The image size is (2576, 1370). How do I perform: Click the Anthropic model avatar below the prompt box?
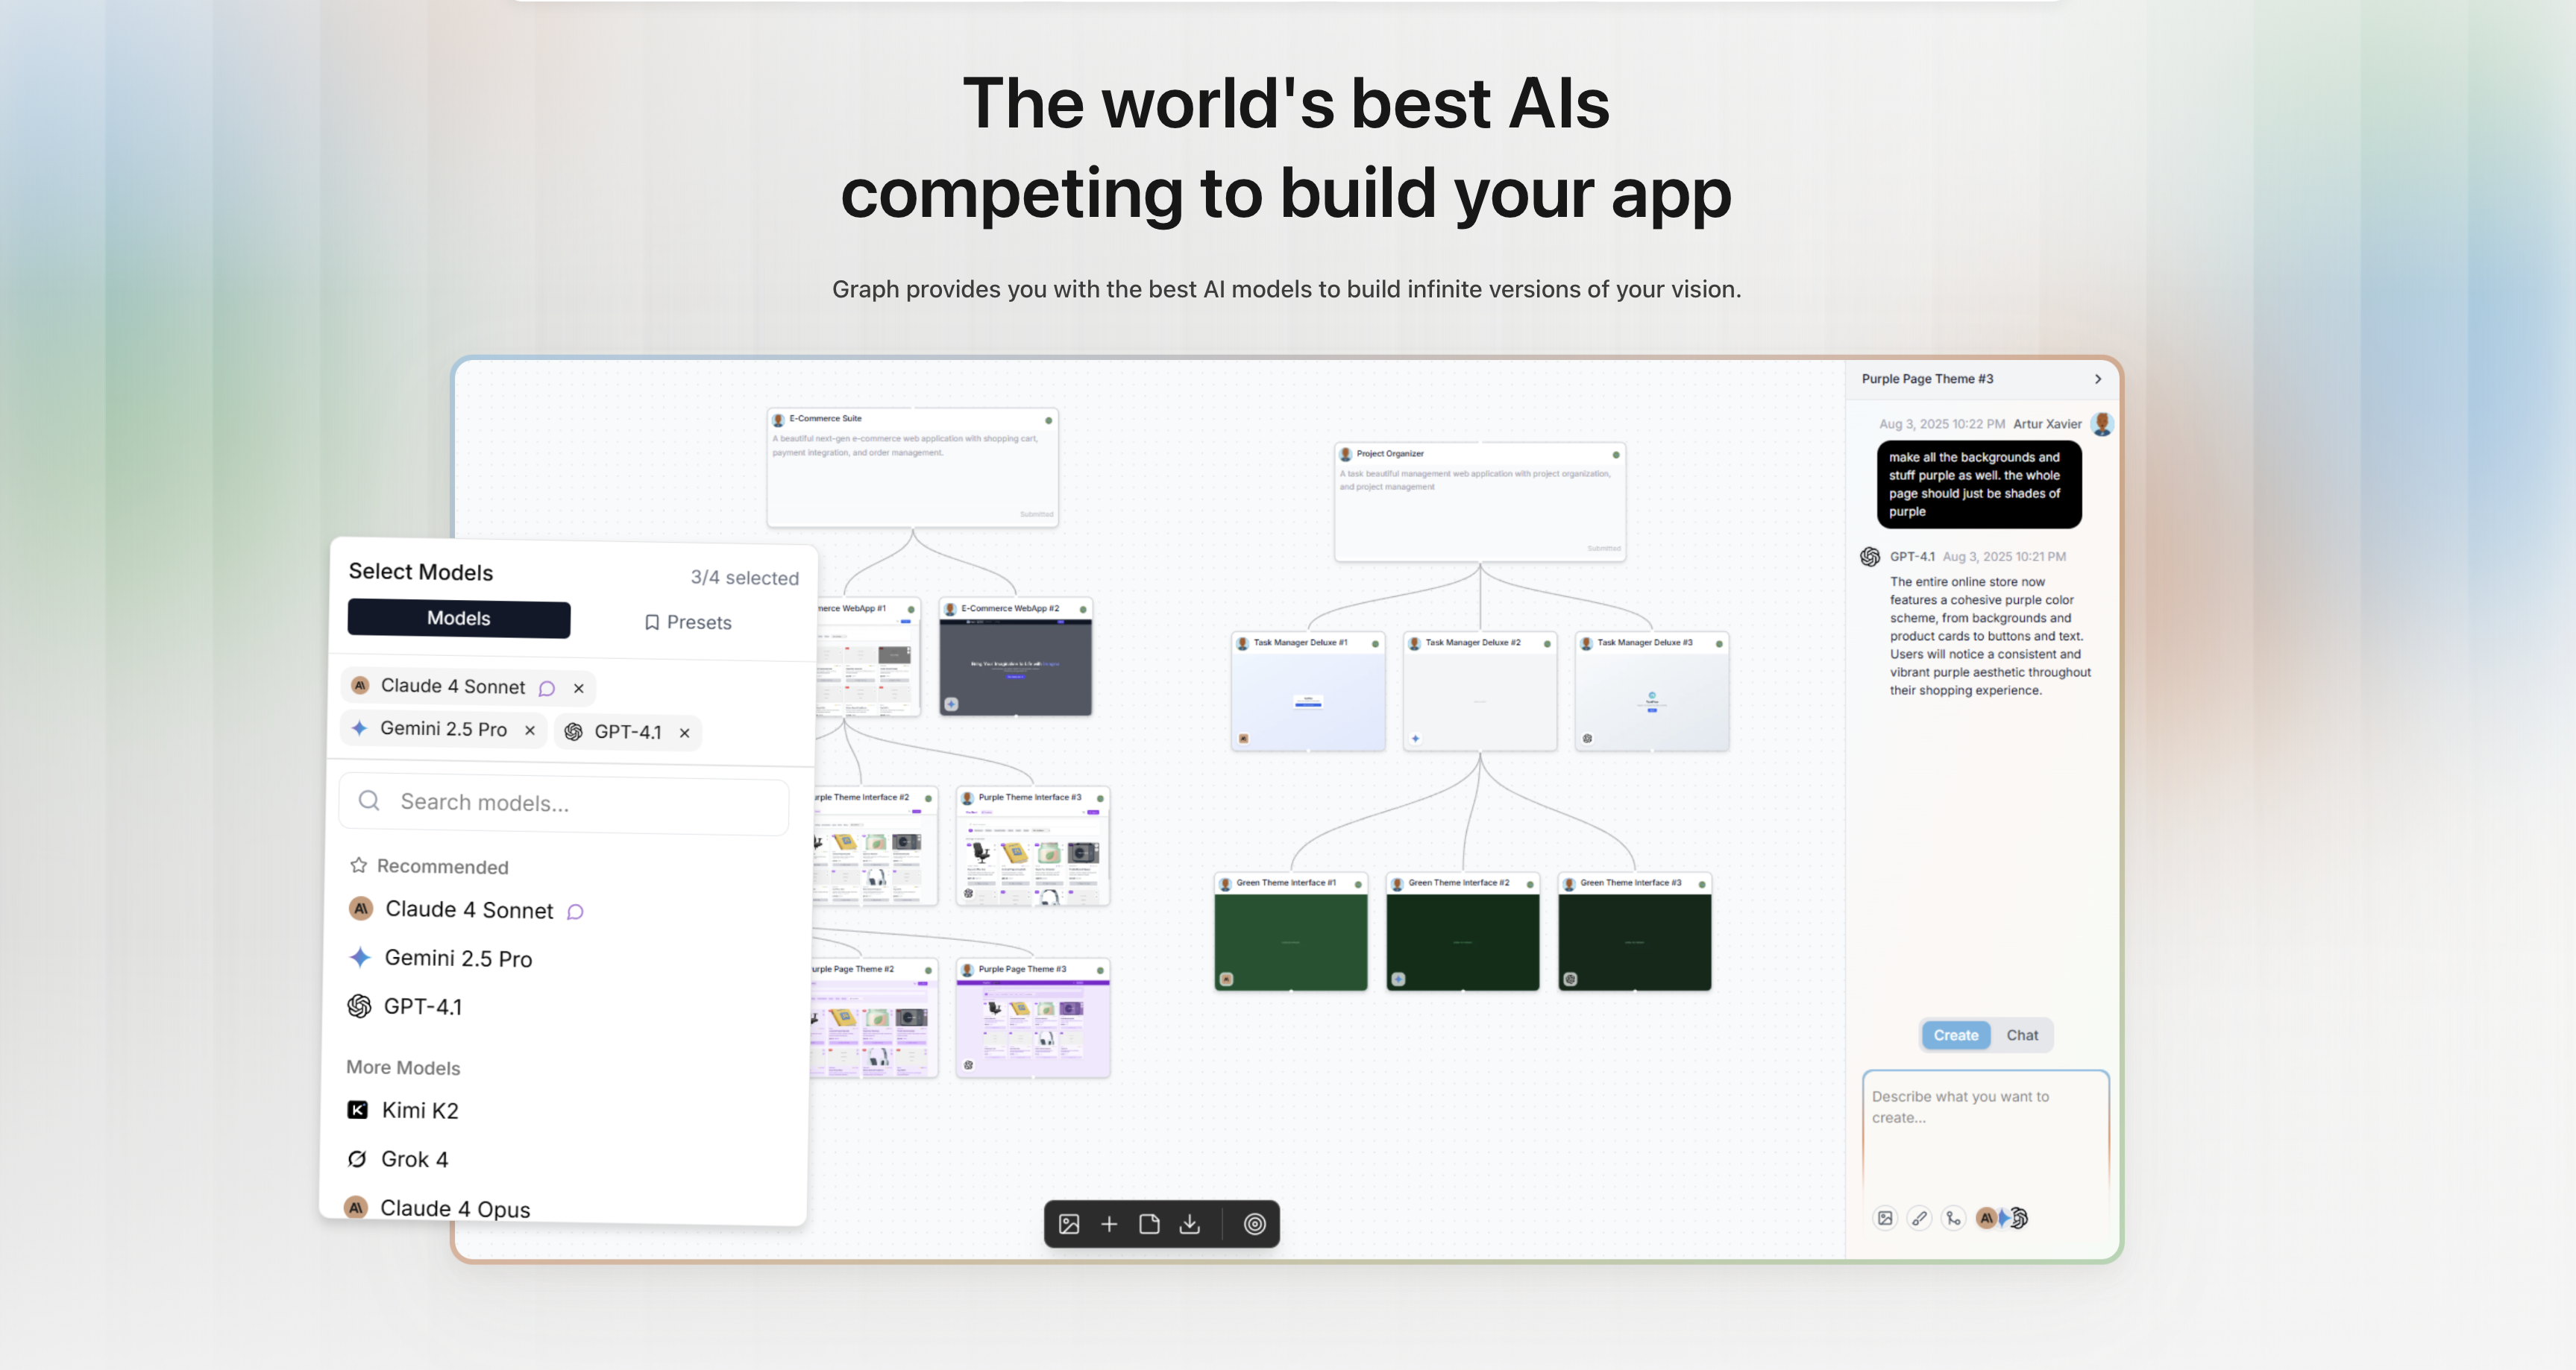(x=1986, y=1218)
